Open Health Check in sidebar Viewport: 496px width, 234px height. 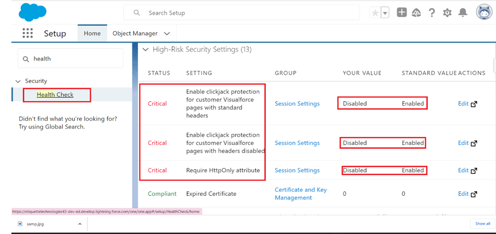coord(55,95)
